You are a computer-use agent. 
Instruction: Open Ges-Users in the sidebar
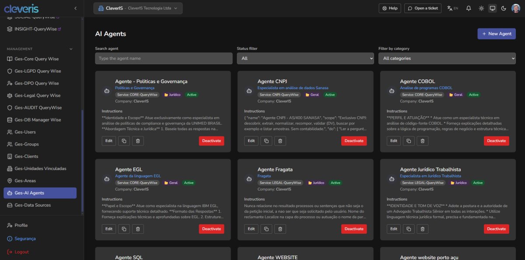pyautogui.click(x=25, y=132)
